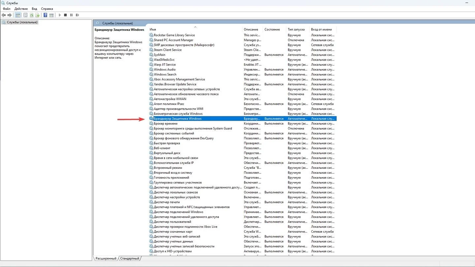The height and width of the screenshot is (267, 475).
Task: Select the SMP дисковых пространств (Майкрософт) row
Action: click(x=242, y=45)
